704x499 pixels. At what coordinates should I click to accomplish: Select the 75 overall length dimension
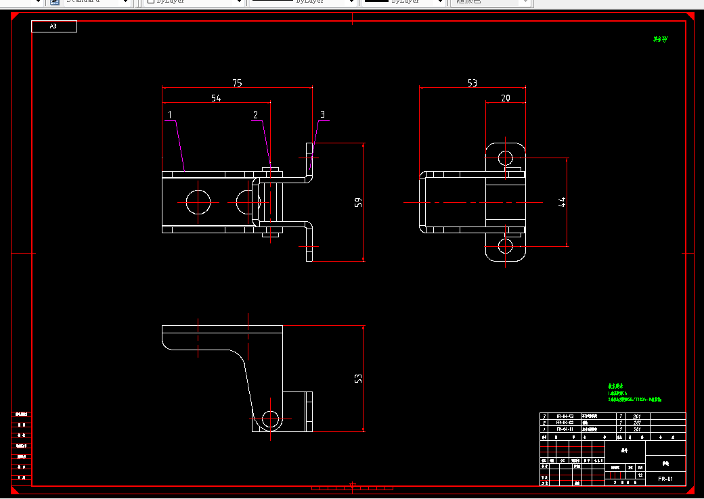237,83
